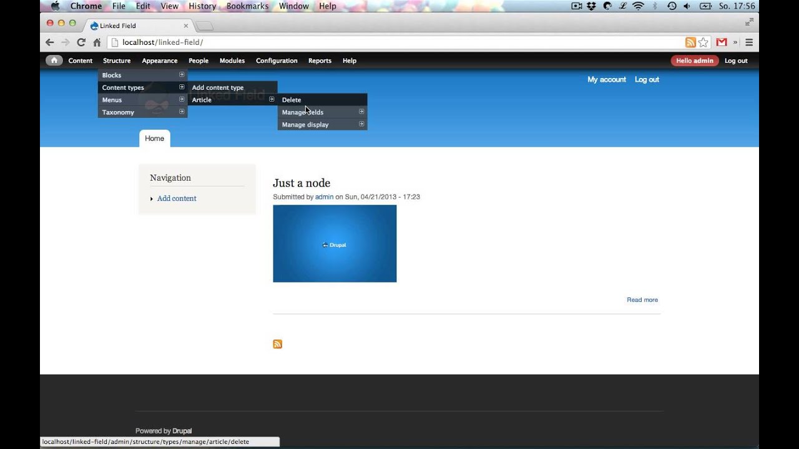Click the Dropbox menu bar icon

pos(592,6)
